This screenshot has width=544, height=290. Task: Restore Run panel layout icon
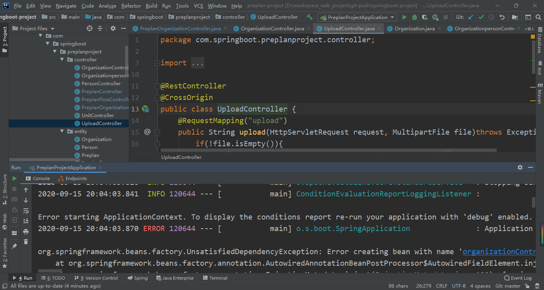[x=15, y=233]
